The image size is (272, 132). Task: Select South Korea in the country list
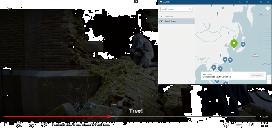point(176,21)
